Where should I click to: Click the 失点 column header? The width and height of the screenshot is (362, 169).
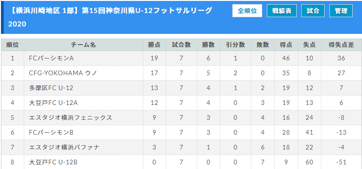[x=309, y=45]
